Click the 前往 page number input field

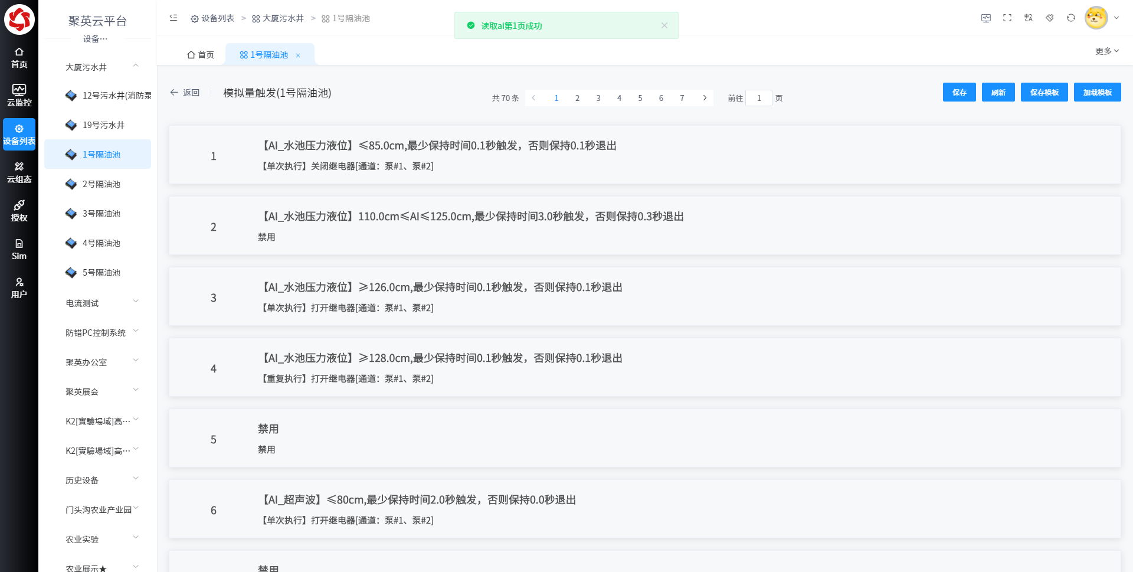point(758,98)
